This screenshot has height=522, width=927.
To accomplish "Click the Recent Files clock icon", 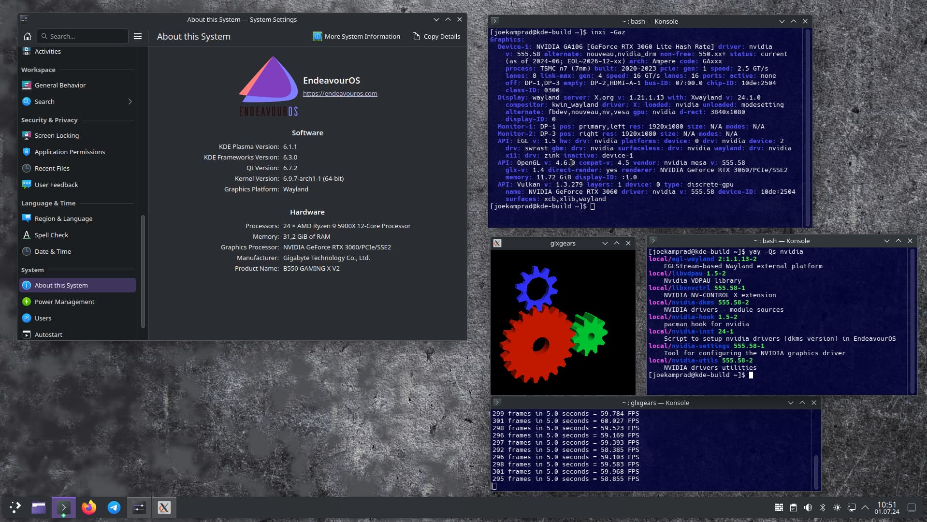I will (27, 168).
